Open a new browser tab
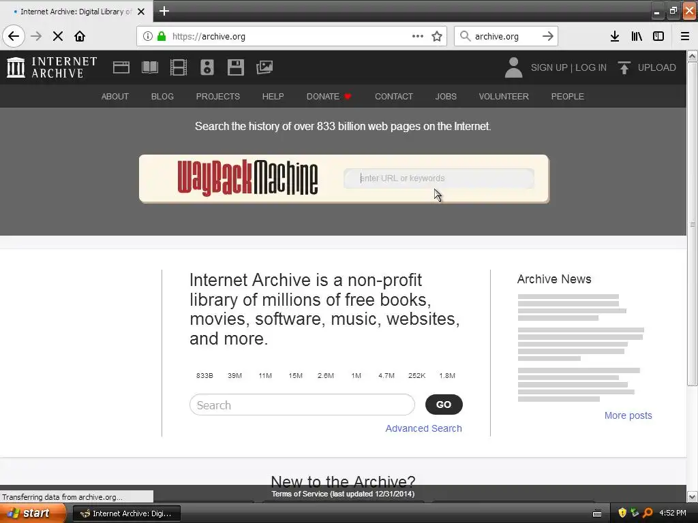Viewport: 698px width, 523px height. click(164, 11)
